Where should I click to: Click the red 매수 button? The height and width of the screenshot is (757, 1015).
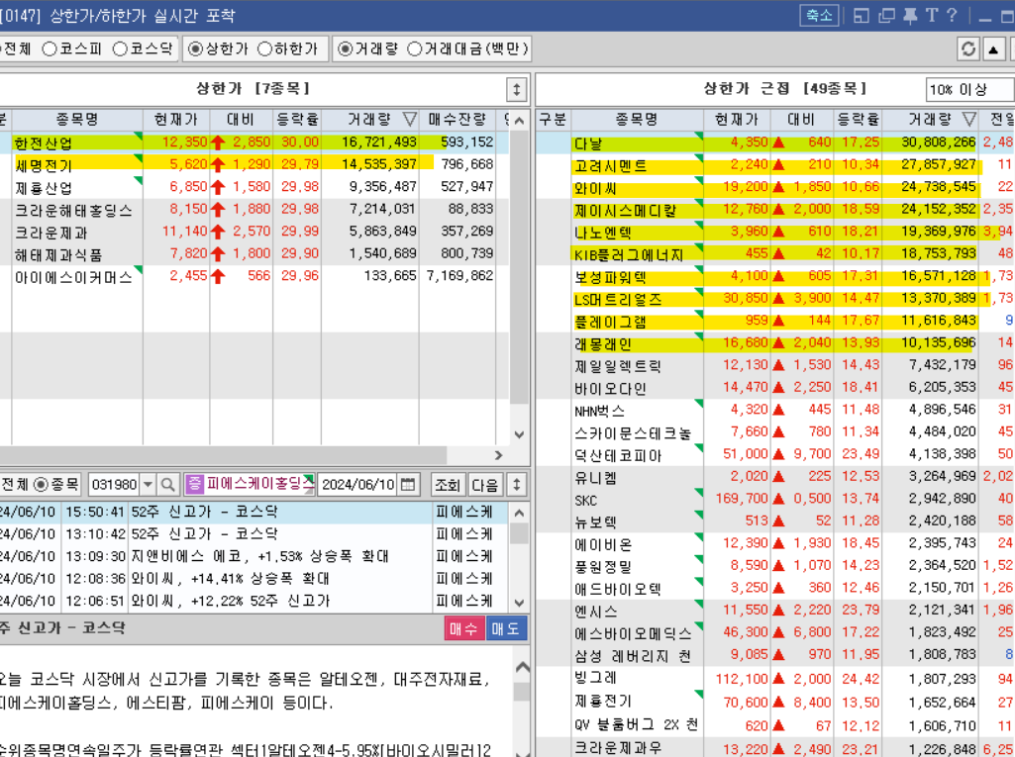463,629
